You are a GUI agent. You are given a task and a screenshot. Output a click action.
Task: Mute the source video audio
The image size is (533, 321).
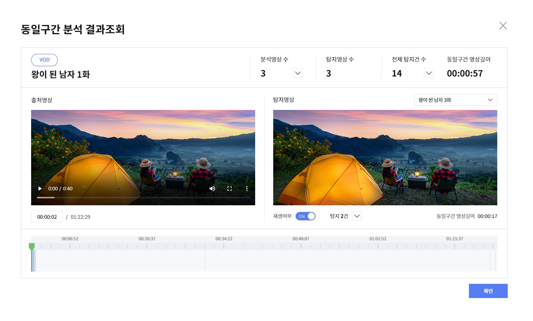click(x=212, y=188)
